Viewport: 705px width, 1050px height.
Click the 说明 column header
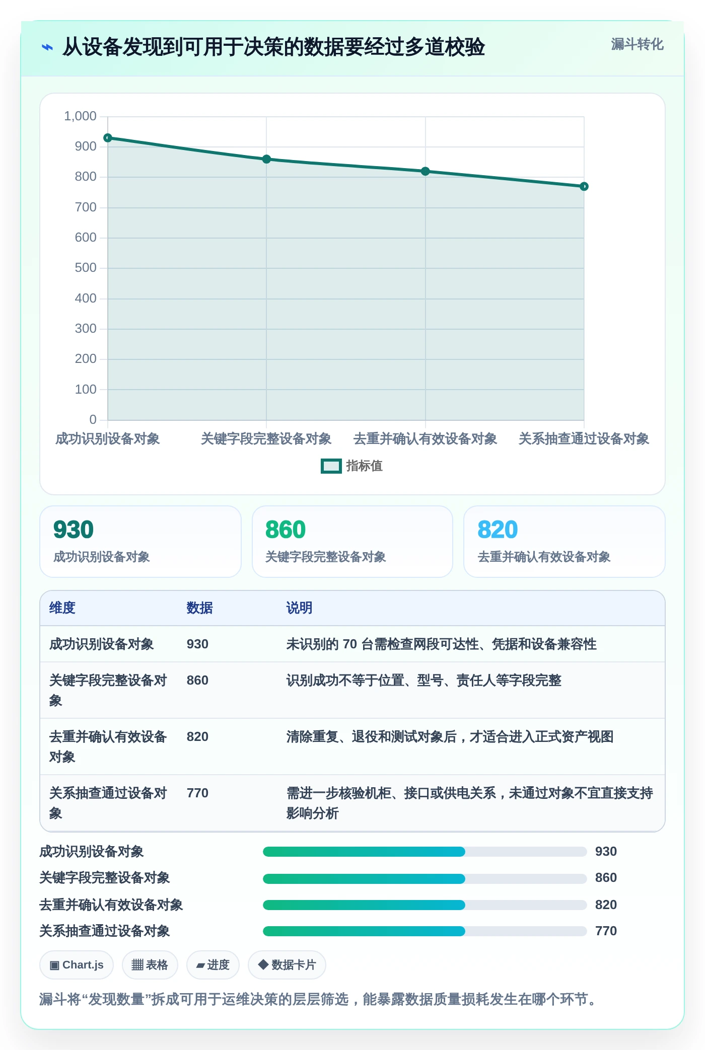[x=299, y=608]
